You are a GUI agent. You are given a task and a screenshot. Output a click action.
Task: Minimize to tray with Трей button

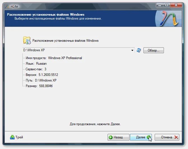click(x=17, y=137)
